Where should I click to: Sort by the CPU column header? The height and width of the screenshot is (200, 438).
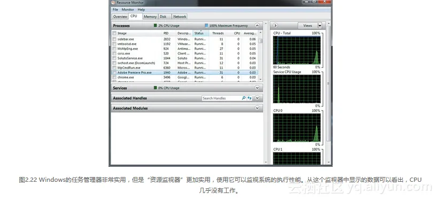(x=234, y=33)
